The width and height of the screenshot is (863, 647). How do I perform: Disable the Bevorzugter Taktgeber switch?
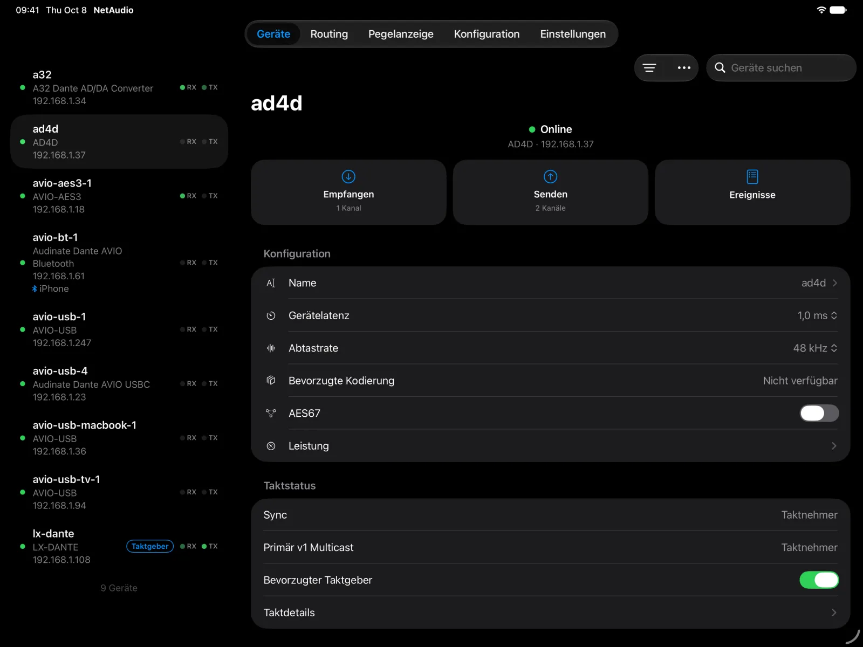[819, 580]
